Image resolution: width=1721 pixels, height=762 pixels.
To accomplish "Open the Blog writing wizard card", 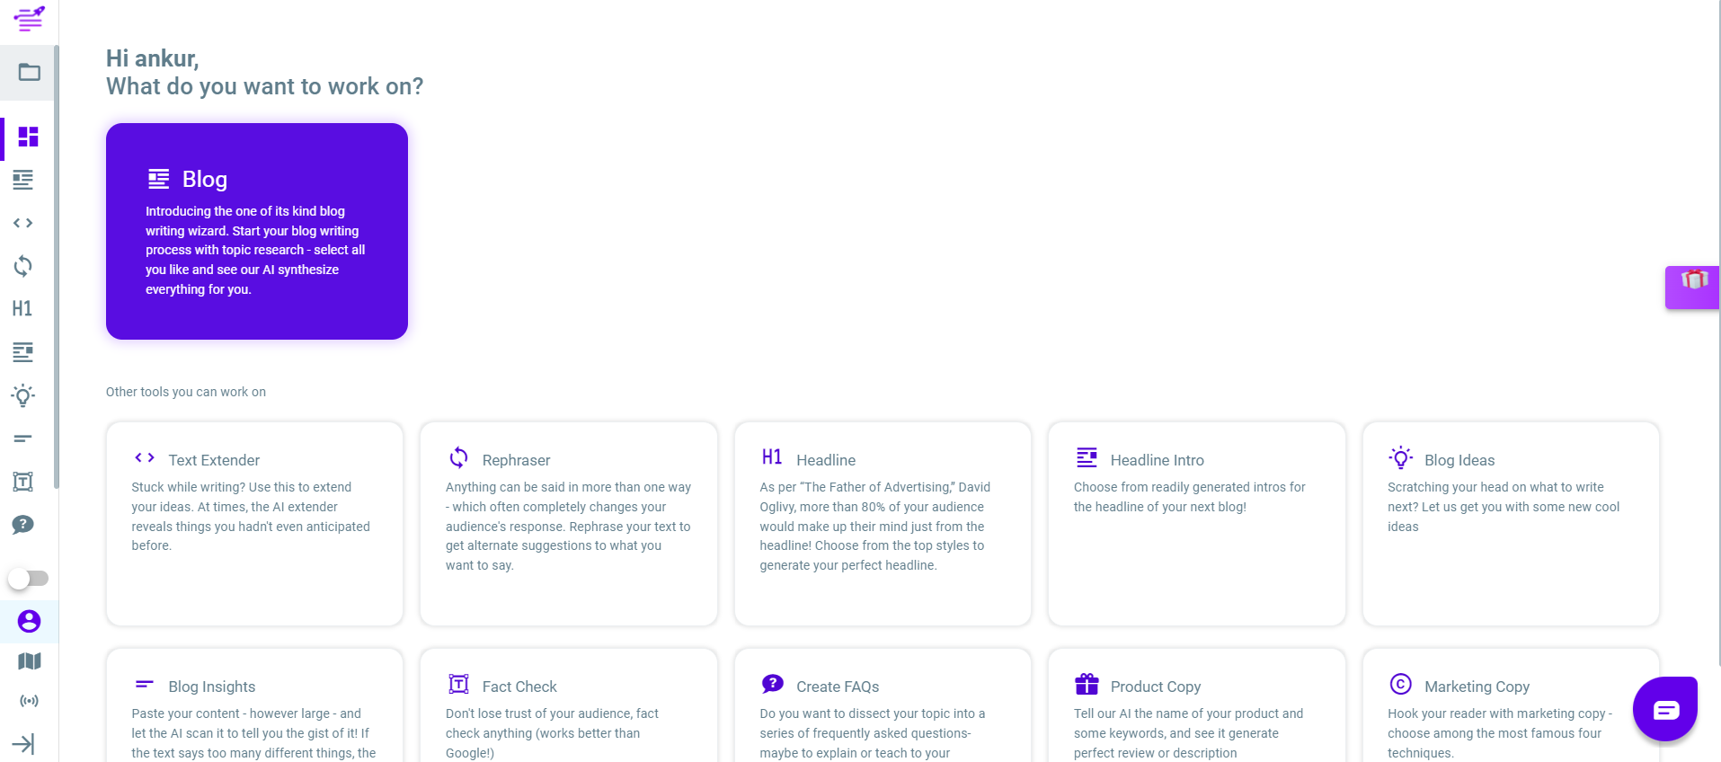I will point(257,231).
